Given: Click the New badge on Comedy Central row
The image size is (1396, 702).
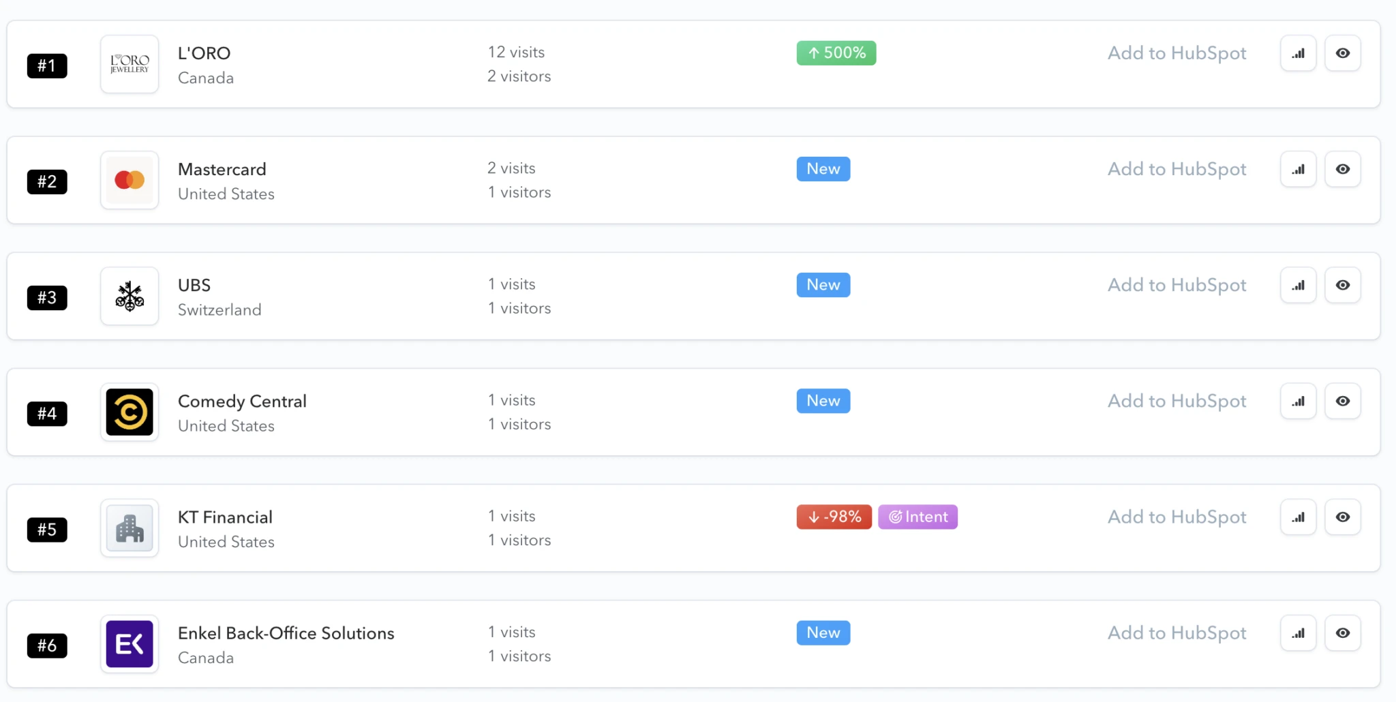Looking at the screenshot, I should (x=823, y=401).
